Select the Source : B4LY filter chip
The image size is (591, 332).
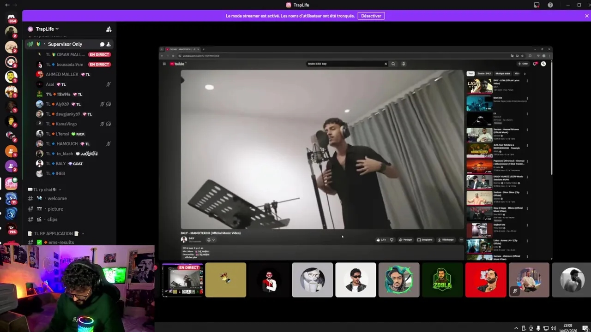tap(484, 74)
